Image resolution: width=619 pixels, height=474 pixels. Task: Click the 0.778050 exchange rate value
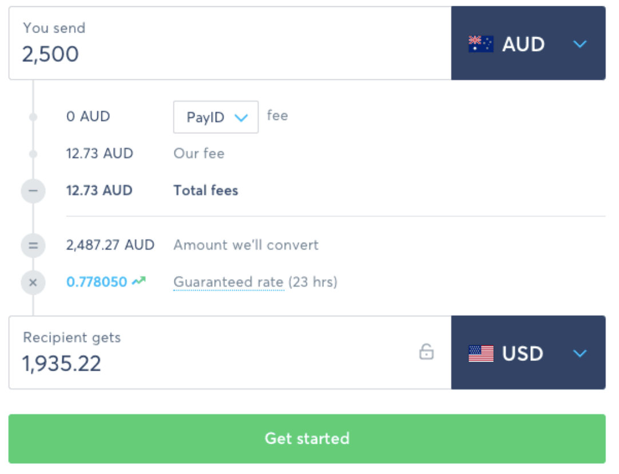97,282
